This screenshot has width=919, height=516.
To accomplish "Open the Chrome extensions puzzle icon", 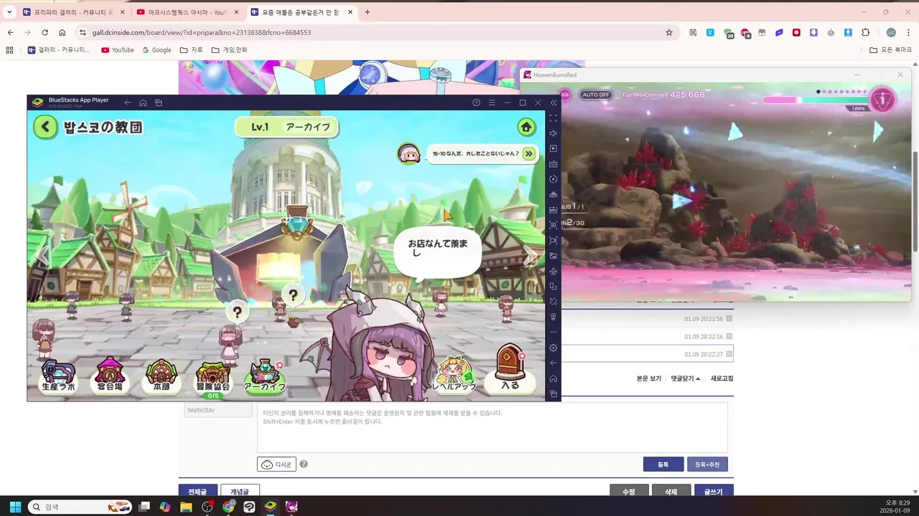I will pyautogui.click(x=865, y=32).
